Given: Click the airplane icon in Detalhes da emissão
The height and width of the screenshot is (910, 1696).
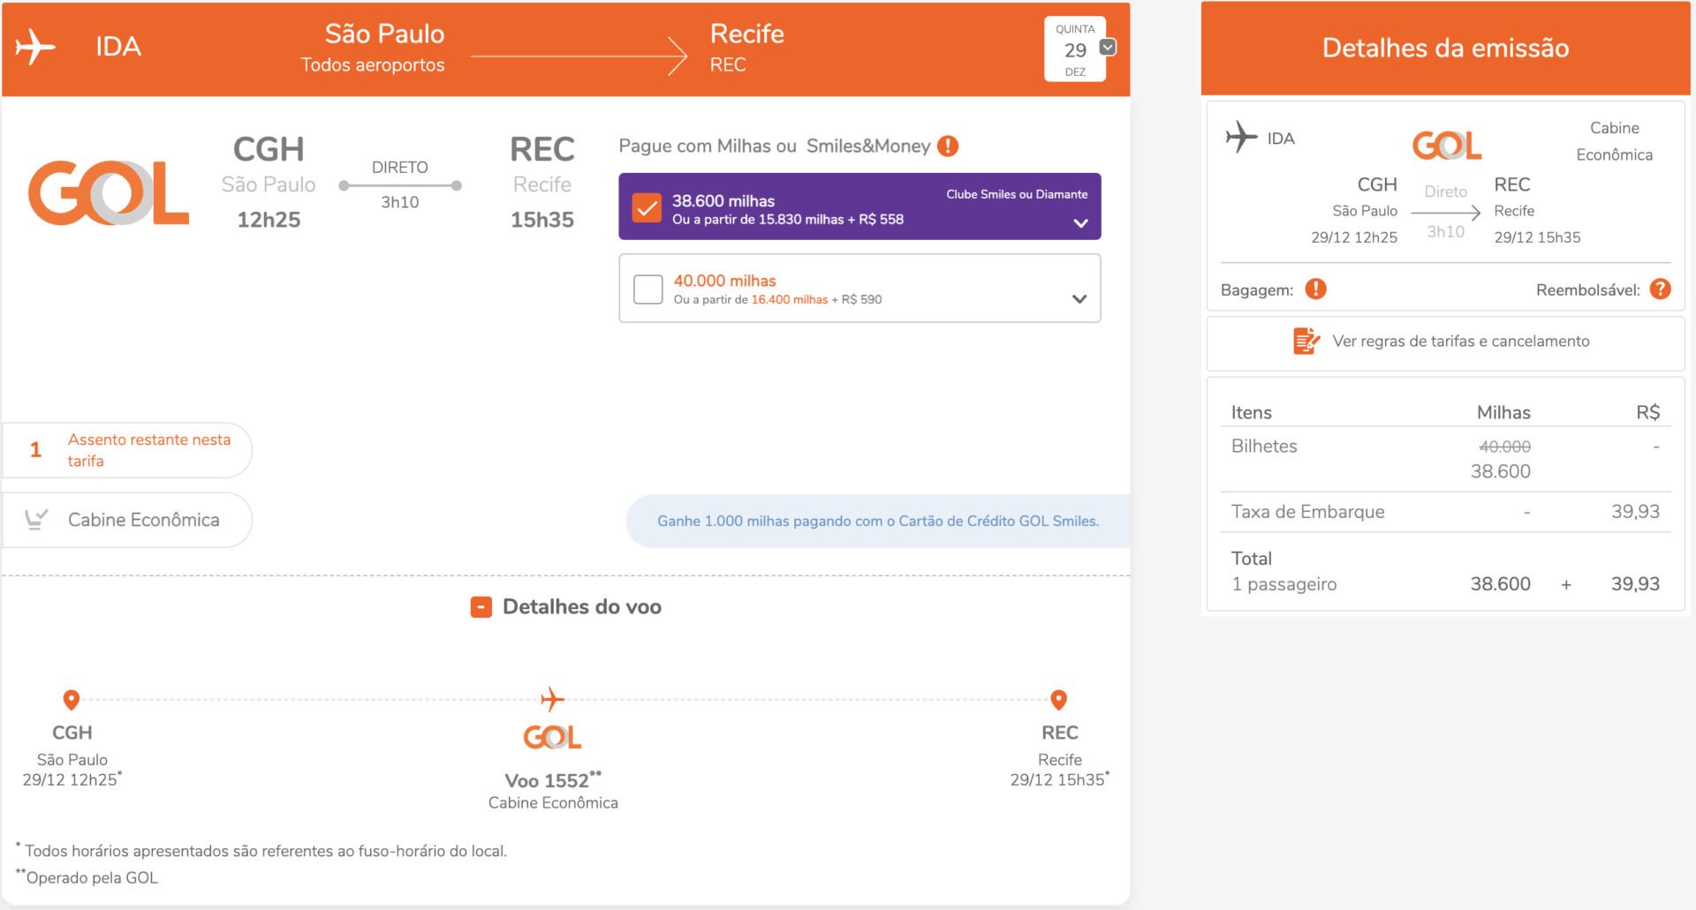Looking at the screenshot, I should [1241, 138].
